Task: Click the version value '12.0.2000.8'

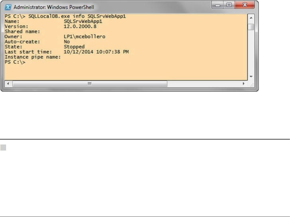Action: coord(80,26)
